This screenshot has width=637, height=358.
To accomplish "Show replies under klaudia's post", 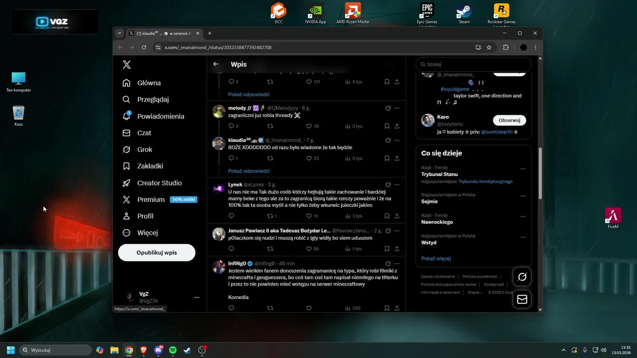I will click(249, 171).
